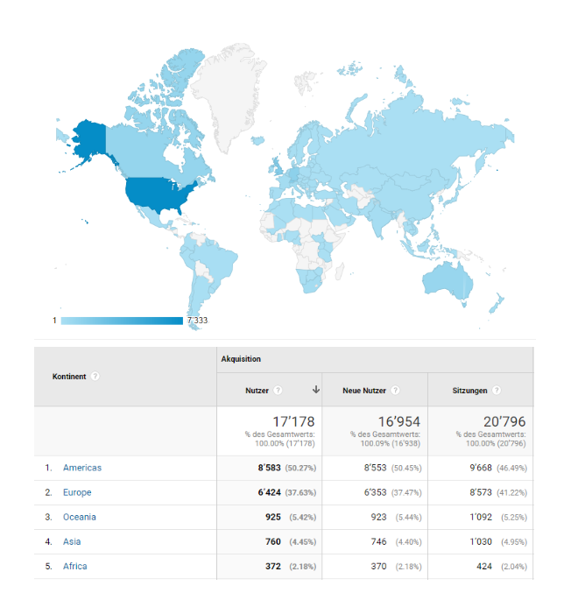Click the Nutzer column header text
Viewport: 578px width, 607px height.
(257, 391)
